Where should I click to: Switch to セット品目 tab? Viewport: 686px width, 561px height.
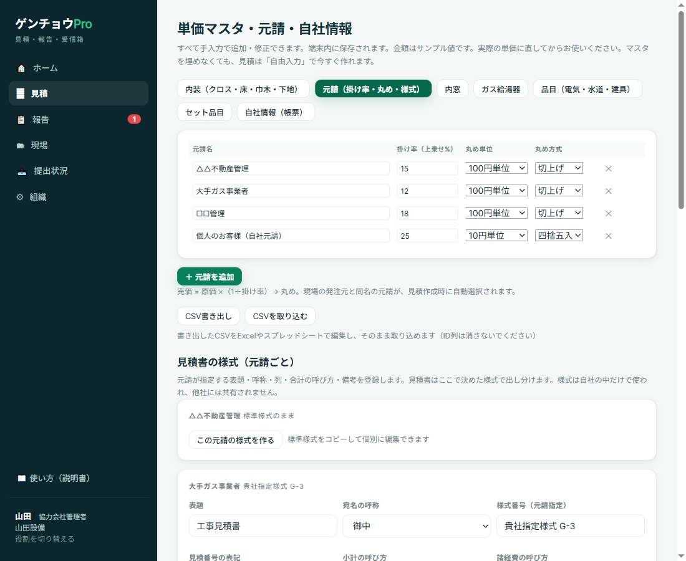[205, 112]
